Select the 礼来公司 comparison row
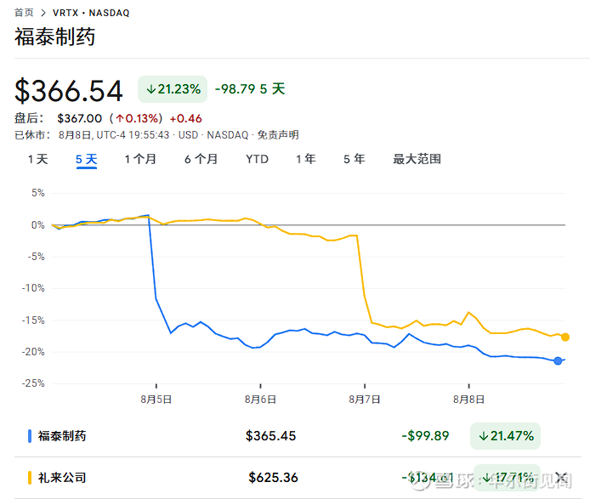The height and width of the screenshot is (499, 590). pos(298,478)
